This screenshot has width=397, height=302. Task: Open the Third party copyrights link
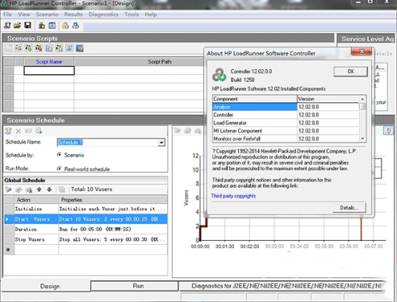[x=233, y=196]
